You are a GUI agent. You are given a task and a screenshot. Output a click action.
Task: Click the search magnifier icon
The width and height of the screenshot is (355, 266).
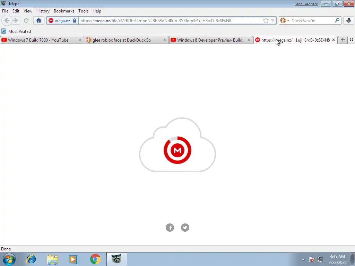[337, 20]
